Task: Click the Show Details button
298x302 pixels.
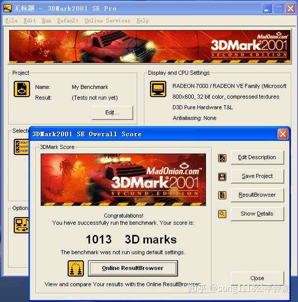Action: [x=257, y=214]
